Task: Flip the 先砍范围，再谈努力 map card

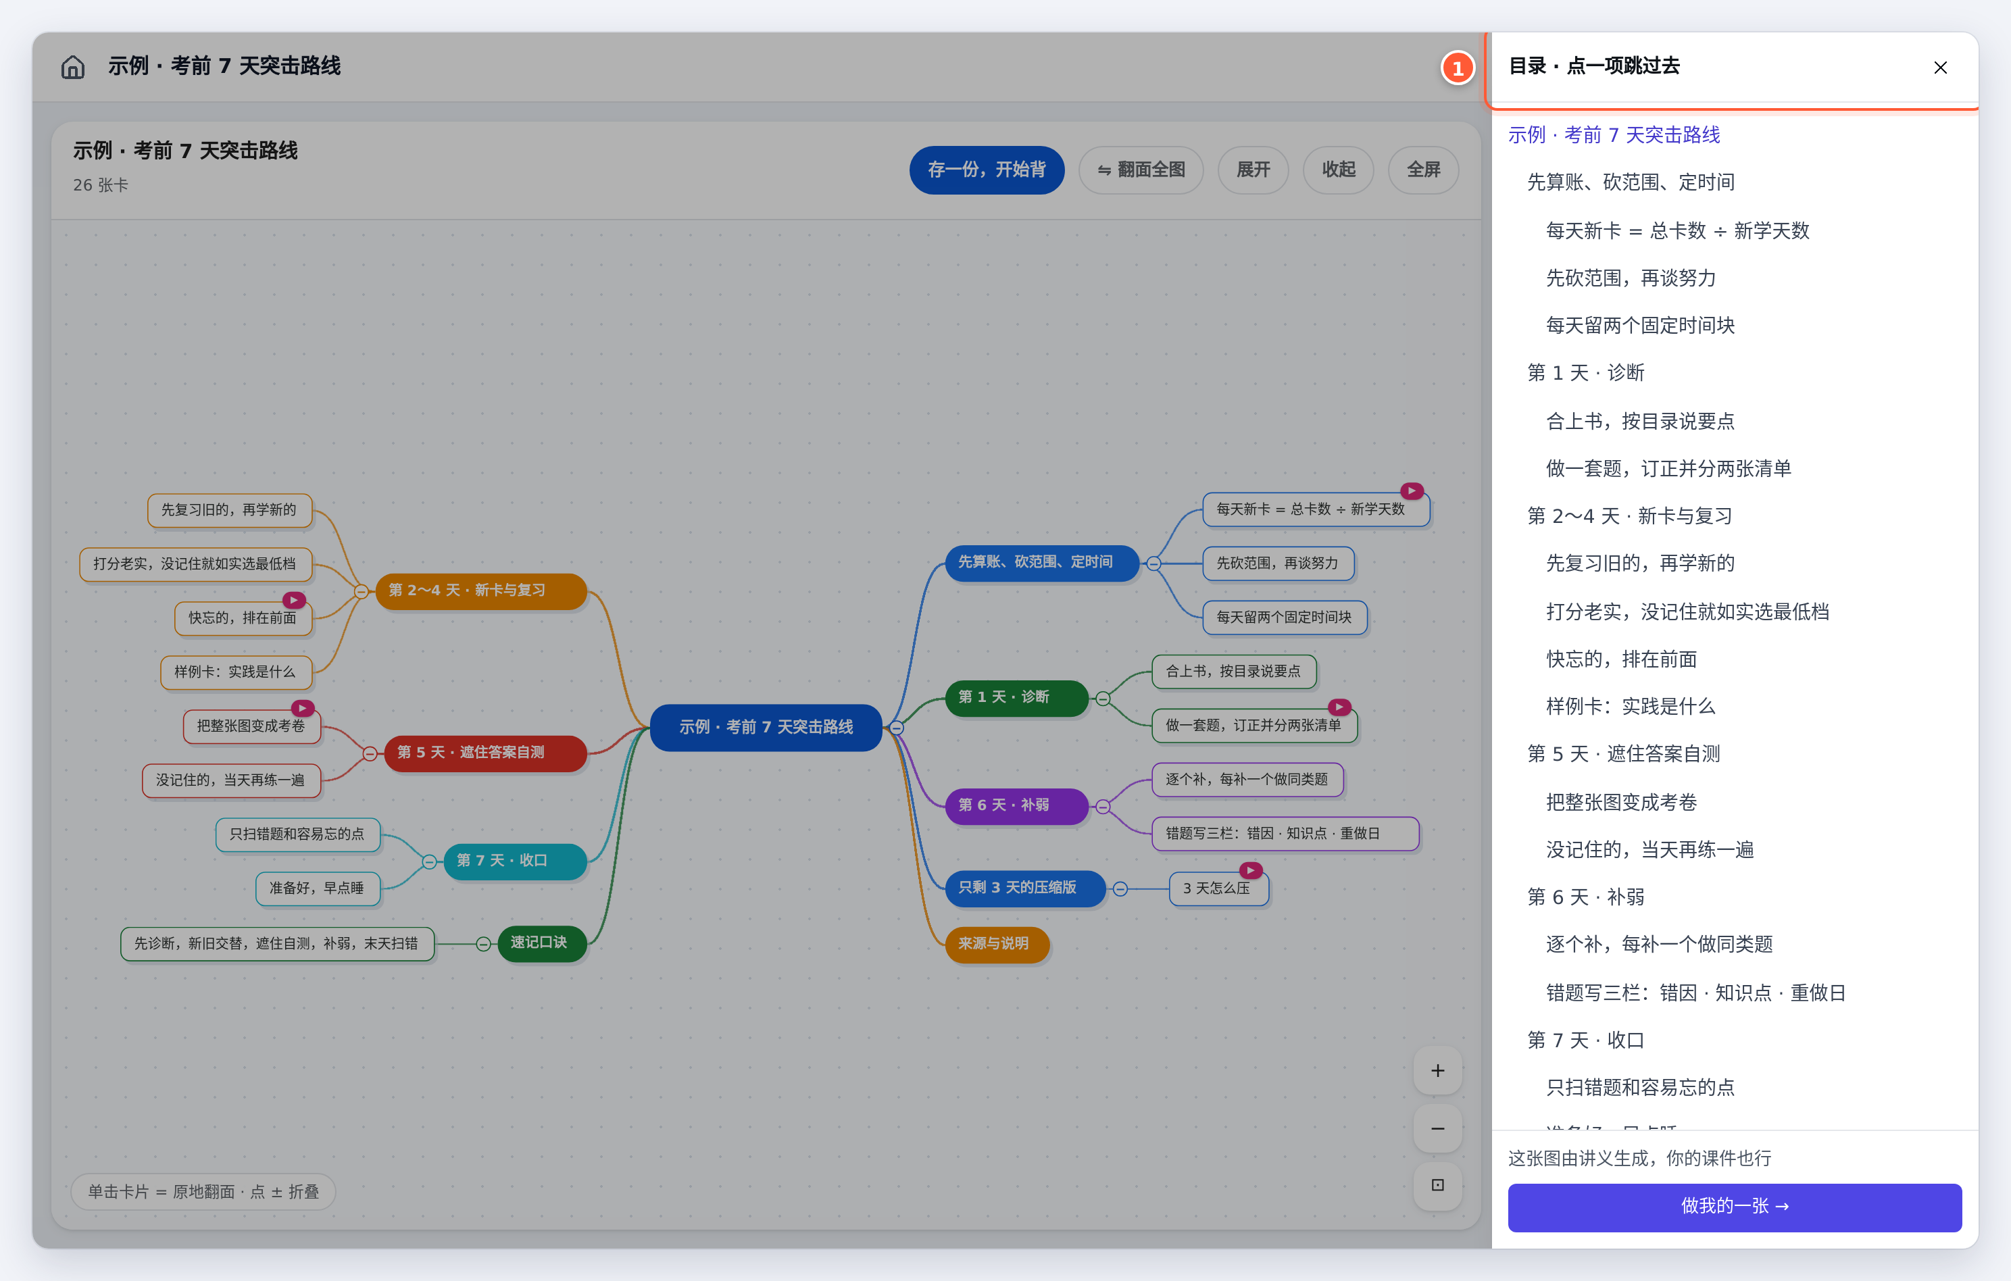Action: (x=1277, y=563)
